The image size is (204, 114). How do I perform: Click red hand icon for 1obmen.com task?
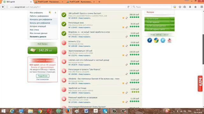pos(64,61)
